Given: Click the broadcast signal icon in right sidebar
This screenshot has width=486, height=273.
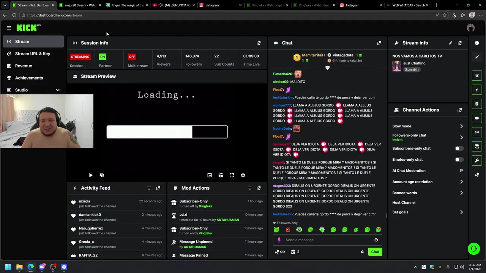Looking at the screenshot, I should pos(477,132).
